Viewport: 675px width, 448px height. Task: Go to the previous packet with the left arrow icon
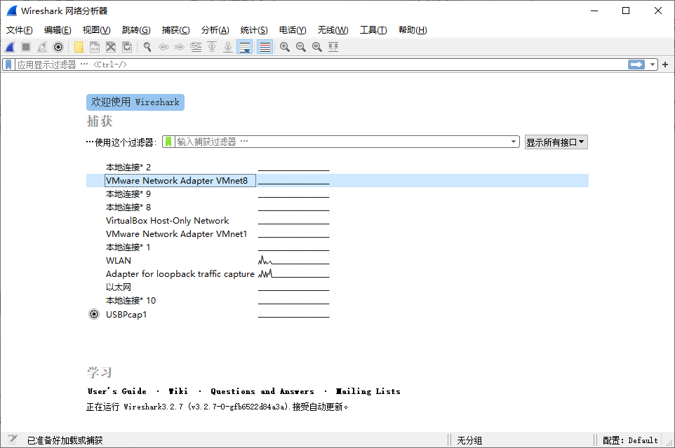[x=163, y=47]
